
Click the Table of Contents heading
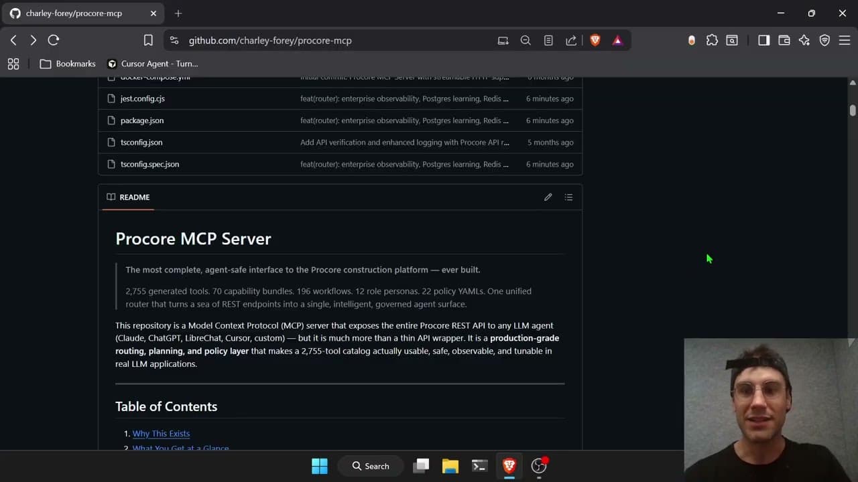pos(166,406)
